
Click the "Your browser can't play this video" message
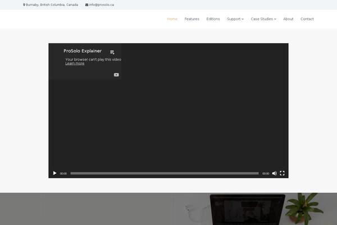(93, 60)
